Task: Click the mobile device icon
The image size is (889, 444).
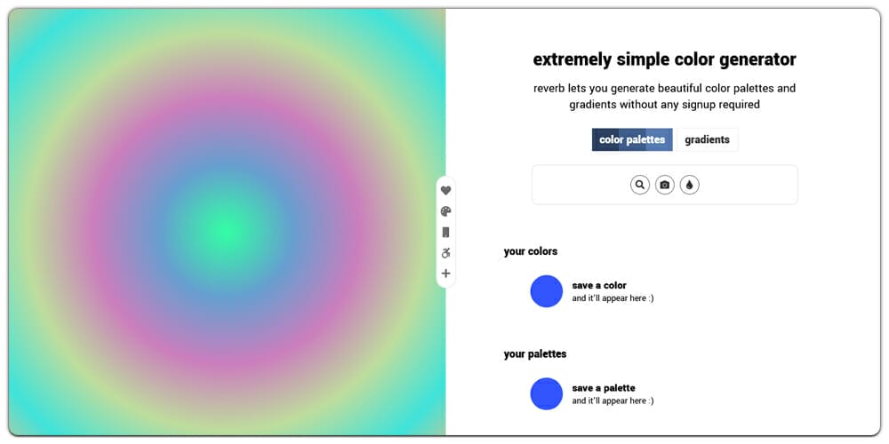Action: coord(446,232)
